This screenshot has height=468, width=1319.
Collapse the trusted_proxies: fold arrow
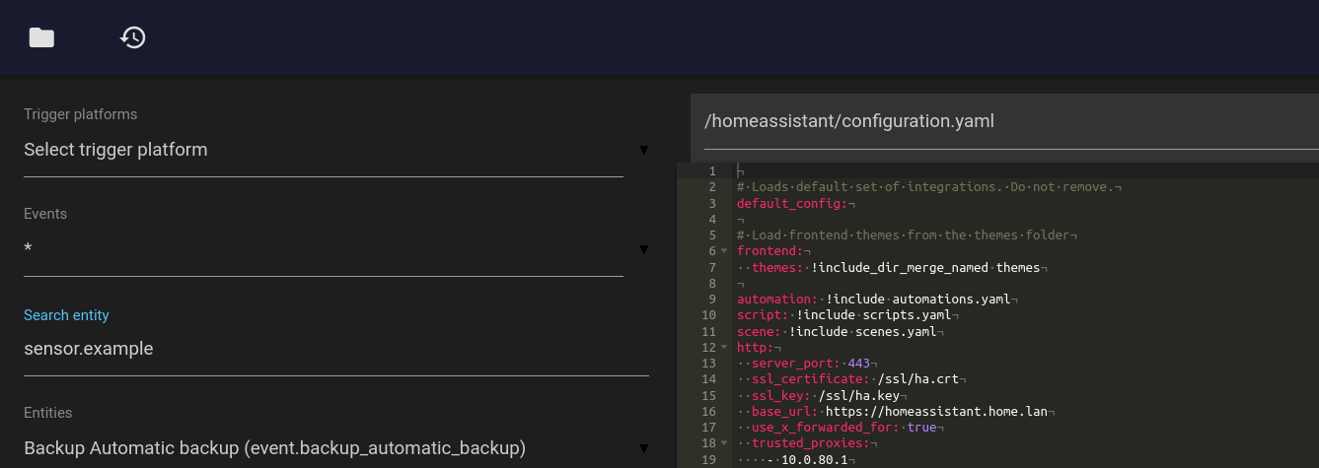point(724,442)
